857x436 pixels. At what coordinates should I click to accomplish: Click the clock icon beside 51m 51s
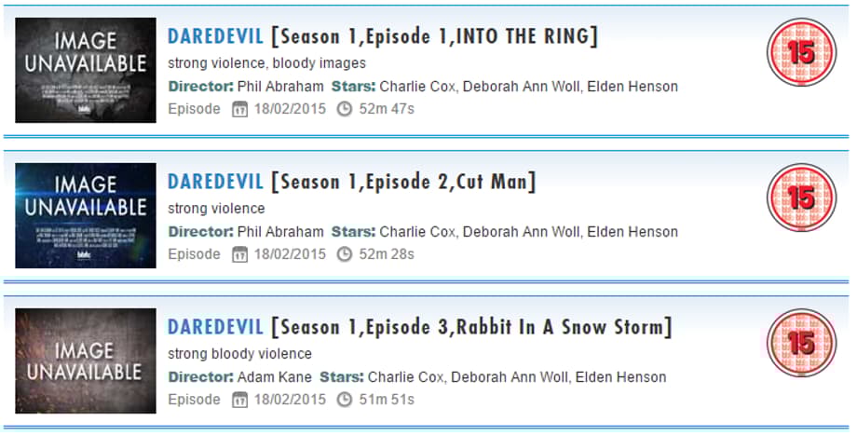tap(345, 400)
